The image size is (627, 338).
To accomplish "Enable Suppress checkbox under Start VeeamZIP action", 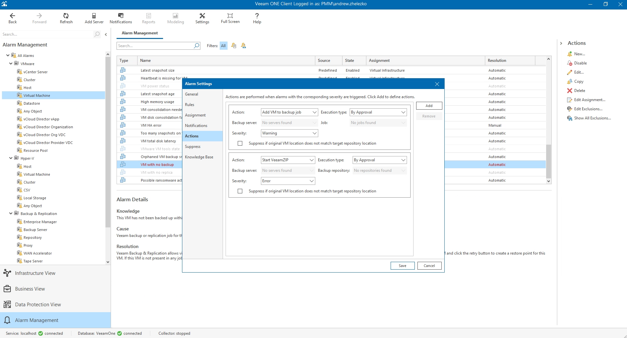I will (x=240, y=191).
